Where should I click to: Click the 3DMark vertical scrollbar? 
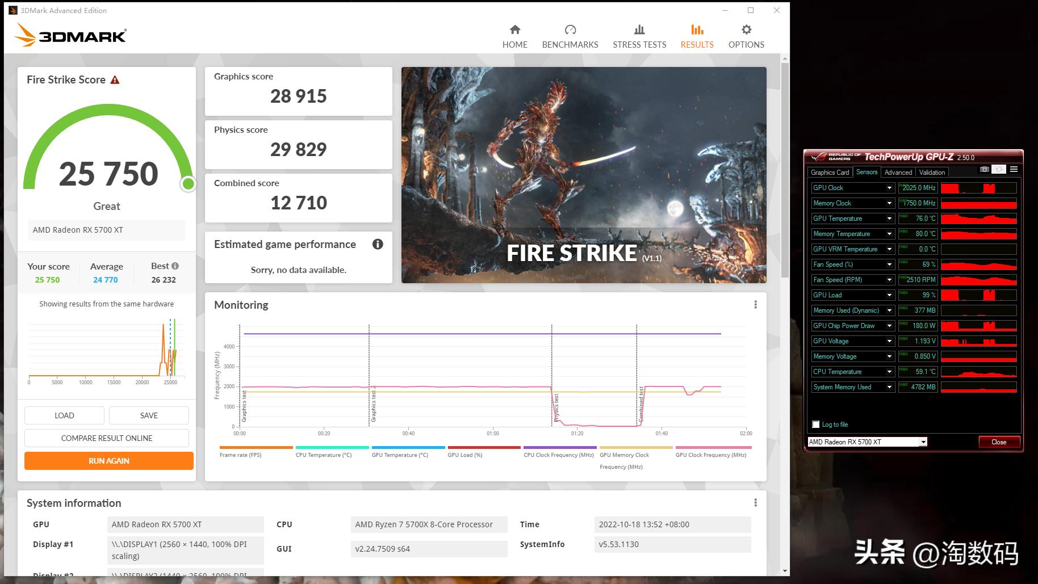point(785,170)
